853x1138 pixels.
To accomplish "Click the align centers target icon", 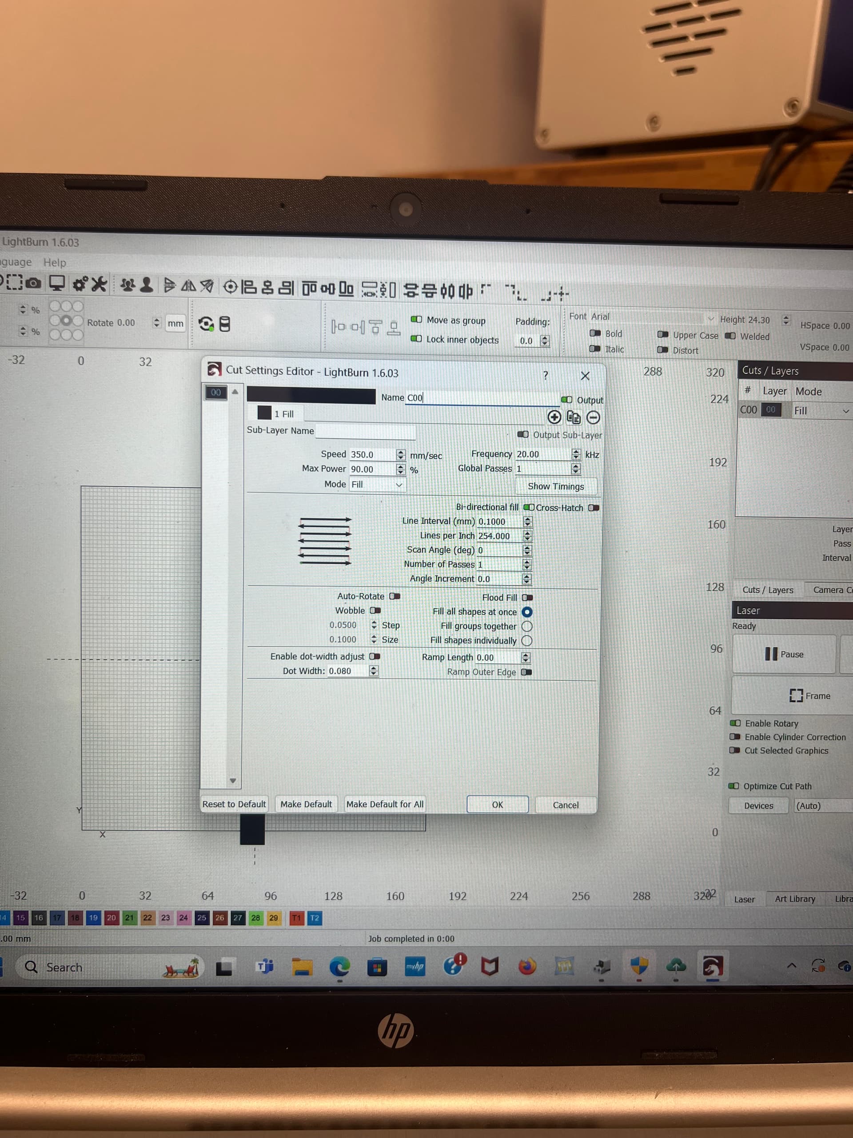I will tap(230, 287).
